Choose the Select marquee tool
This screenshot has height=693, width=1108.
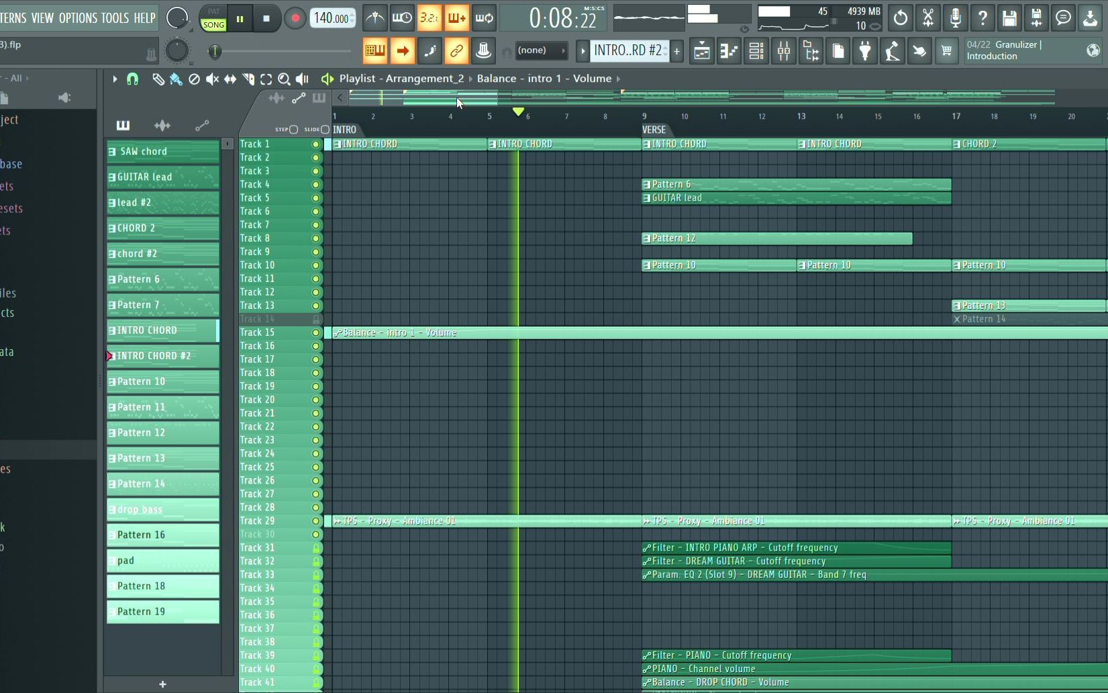[x=266, y=79]
